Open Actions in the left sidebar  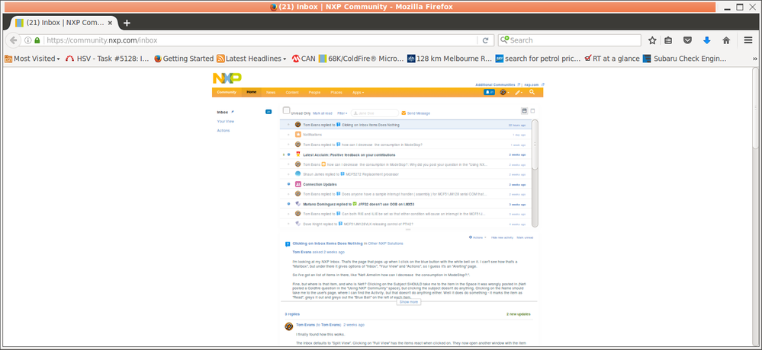coord(223,130)
